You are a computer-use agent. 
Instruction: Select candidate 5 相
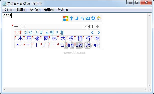60,33
